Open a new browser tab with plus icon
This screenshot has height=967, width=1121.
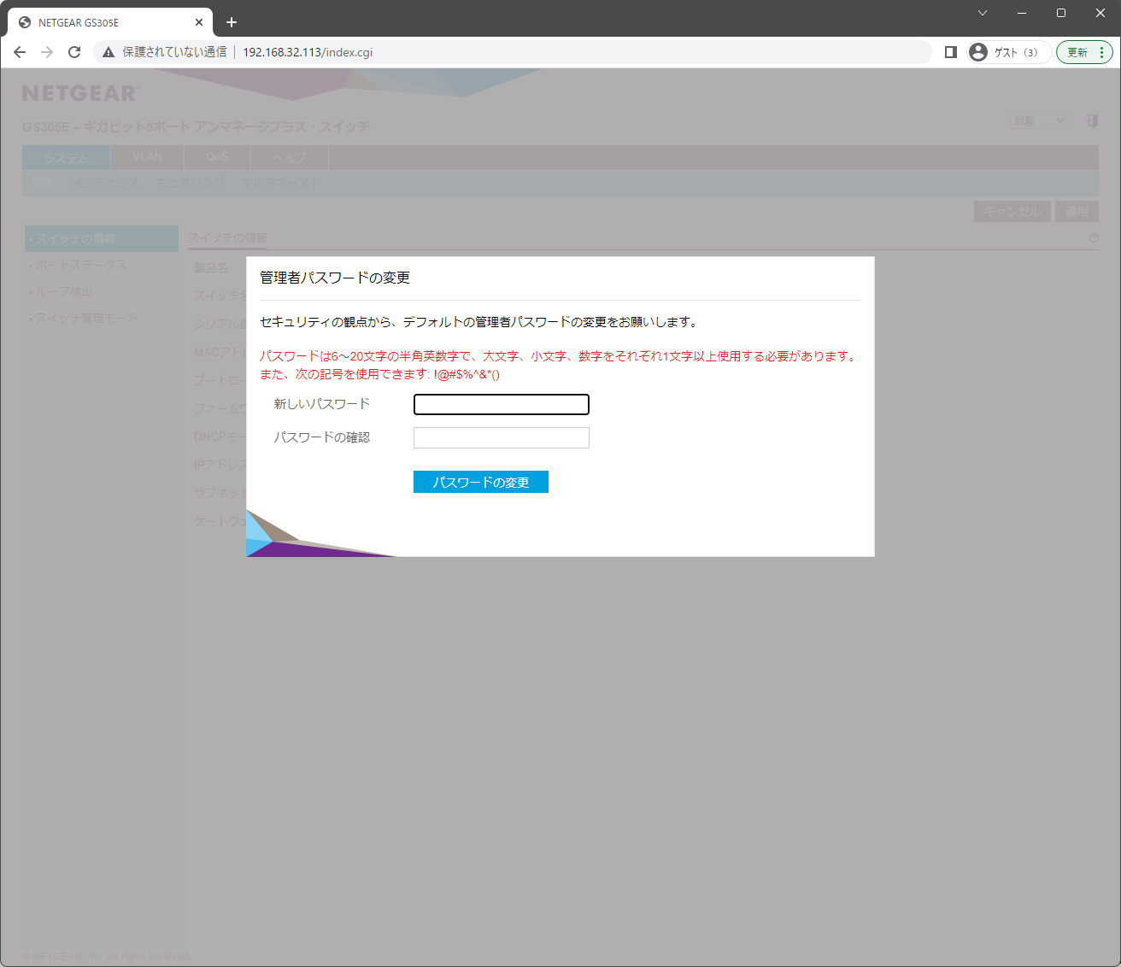pyautogui.click(x=231, y=22)
